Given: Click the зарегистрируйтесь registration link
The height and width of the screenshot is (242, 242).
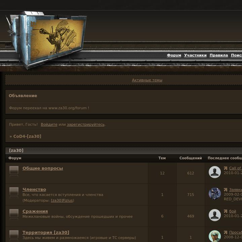Looking at the screenshot, I should (x=86, y=124).
